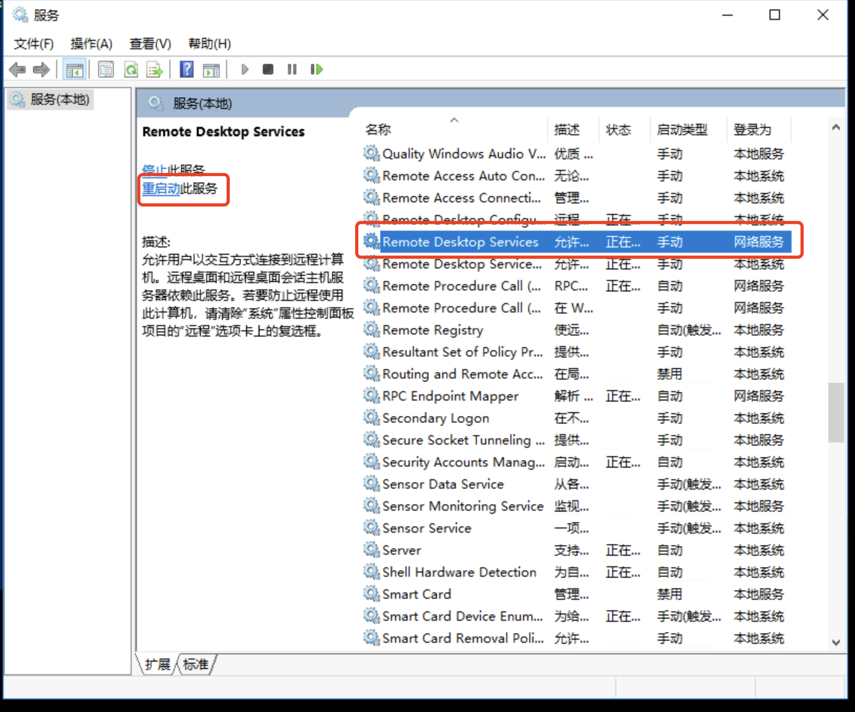Screen dimensions: 855x712
Task: Click 自动(触发... in Remote Registry row
Action: pyautogui.click(x=689, y=330)
